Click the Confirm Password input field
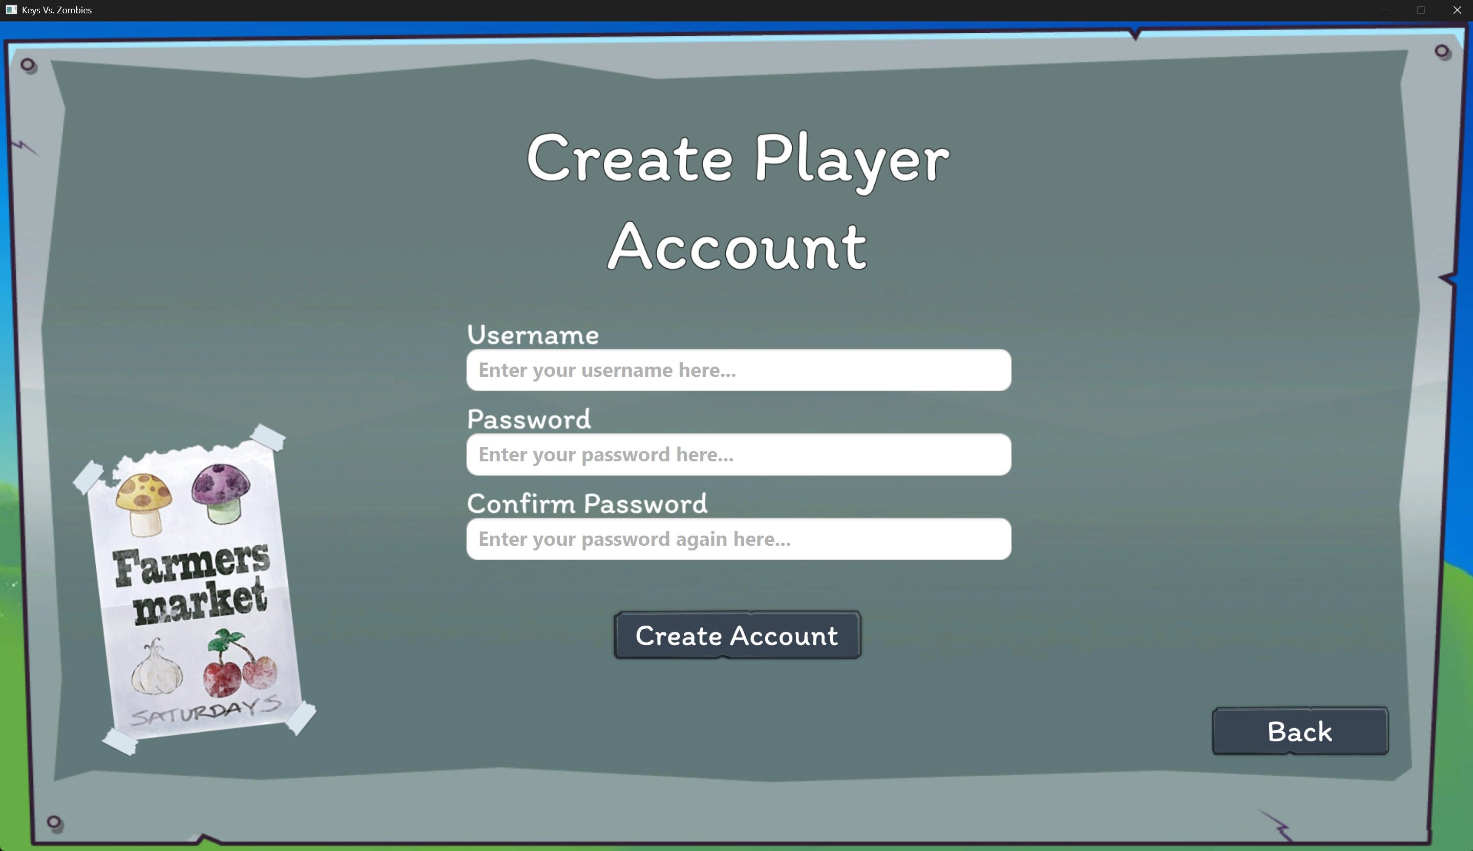Viewport: 1473px width, 851px height. pos(738,539)
